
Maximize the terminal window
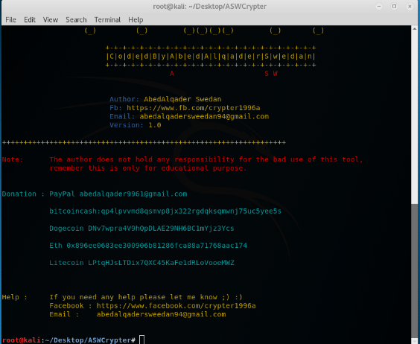click(394, 7)
